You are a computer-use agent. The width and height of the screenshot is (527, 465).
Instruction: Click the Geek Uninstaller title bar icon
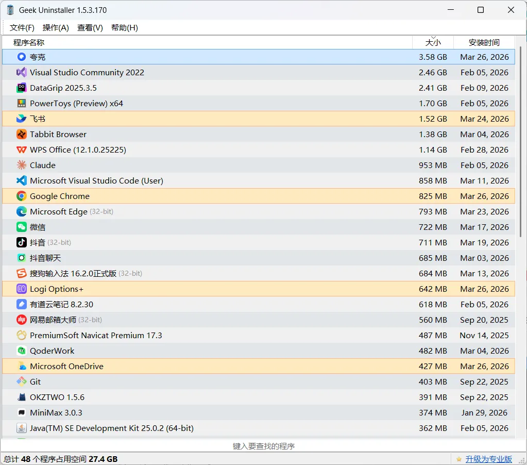pos(10,10)
